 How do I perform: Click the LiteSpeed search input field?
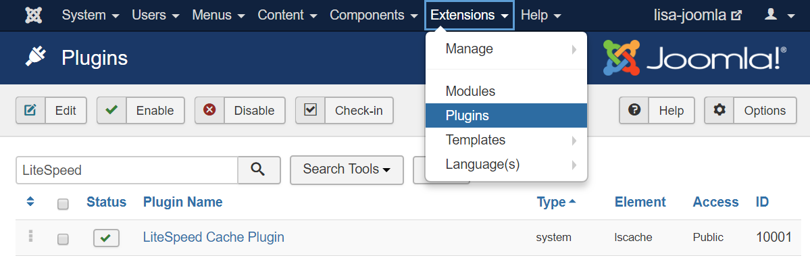[127, 170]
